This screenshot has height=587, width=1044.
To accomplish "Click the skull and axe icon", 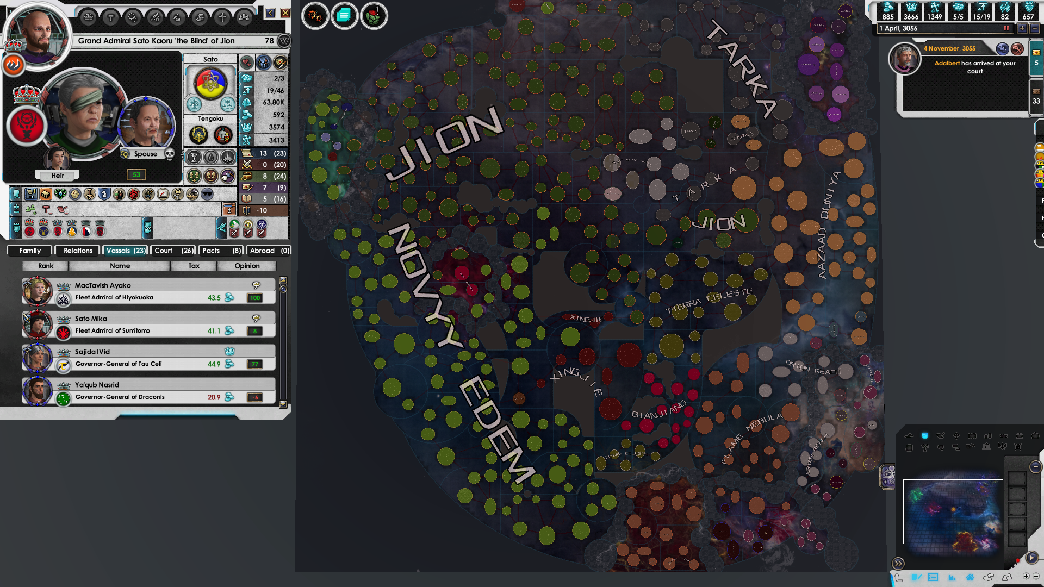I will pyautogui.click(x=228, y=176).
